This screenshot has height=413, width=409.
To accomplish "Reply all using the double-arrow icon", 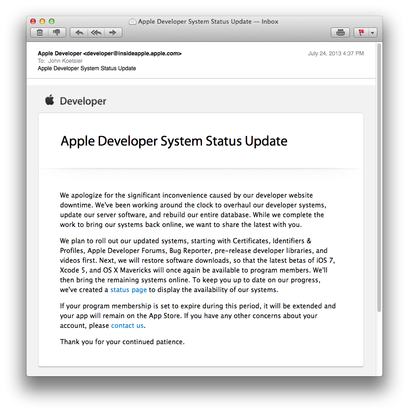I will click(96, 33).
